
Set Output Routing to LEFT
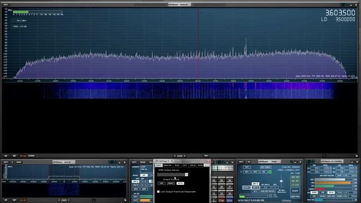[161, 183]
